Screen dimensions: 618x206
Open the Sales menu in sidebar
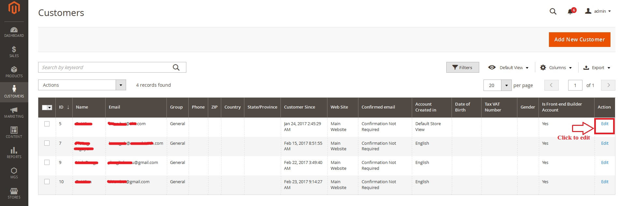[x=14, y=52]
